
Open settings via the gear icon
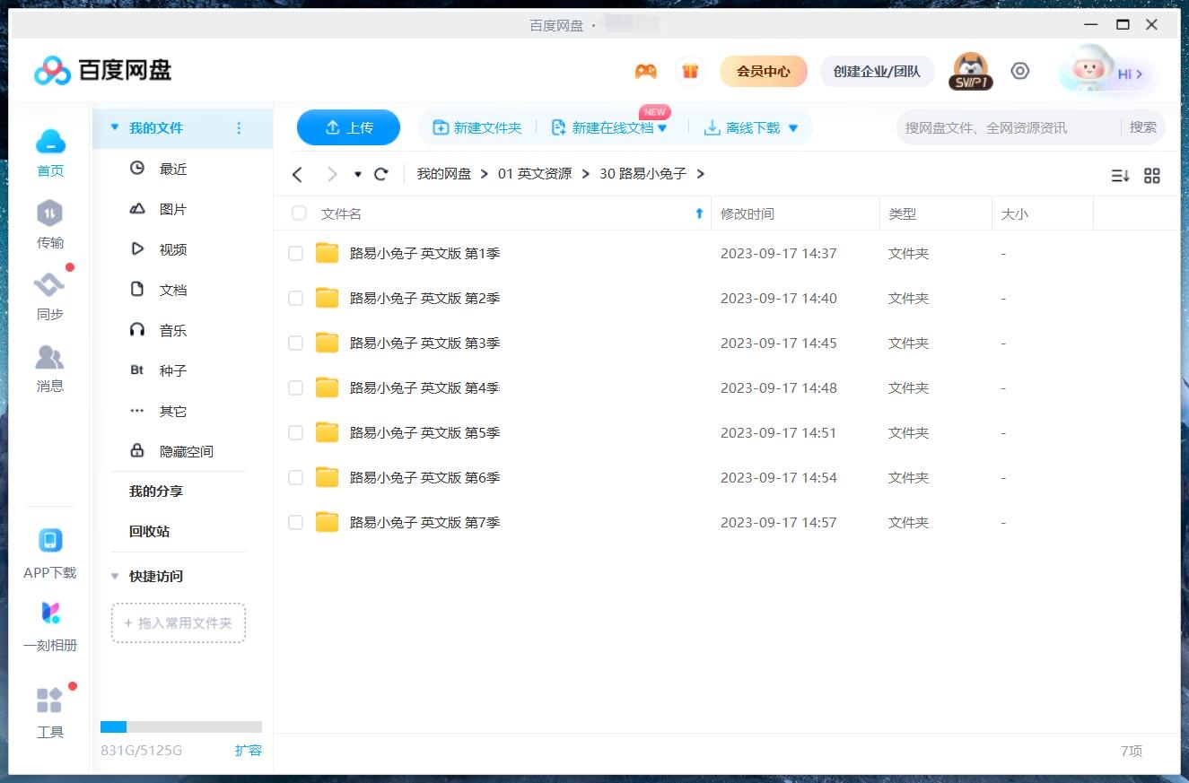[x=1020, y=70]
